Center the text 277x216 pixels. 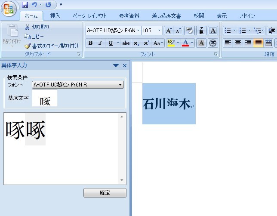[238, 43]
